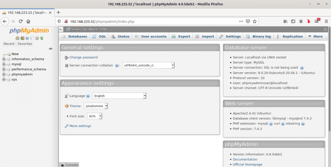Reload navigation panel green refresh icon

click(42, 38)
